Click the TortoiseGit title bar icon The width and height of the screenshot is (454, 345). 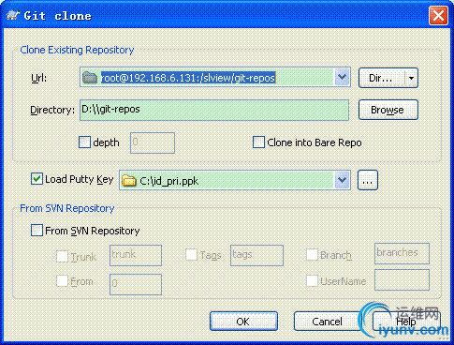13,15
